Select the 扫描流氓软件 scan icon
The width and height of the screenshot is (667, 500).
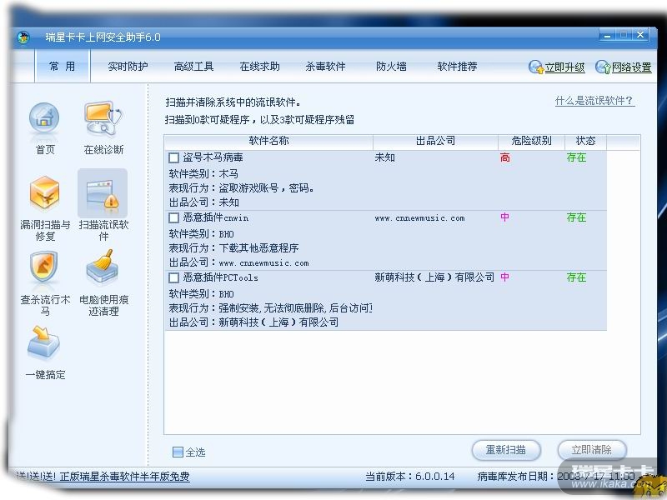[x=103, y=193]
